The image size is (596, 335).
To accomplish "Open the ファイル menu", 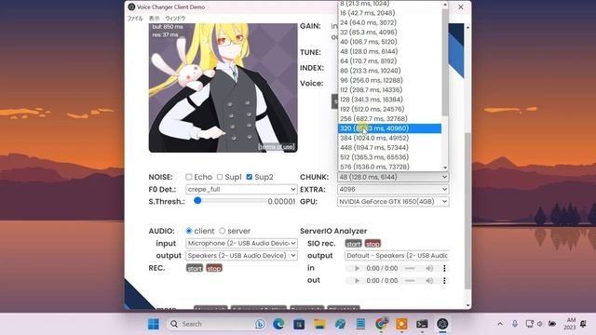I will [135, 19].
